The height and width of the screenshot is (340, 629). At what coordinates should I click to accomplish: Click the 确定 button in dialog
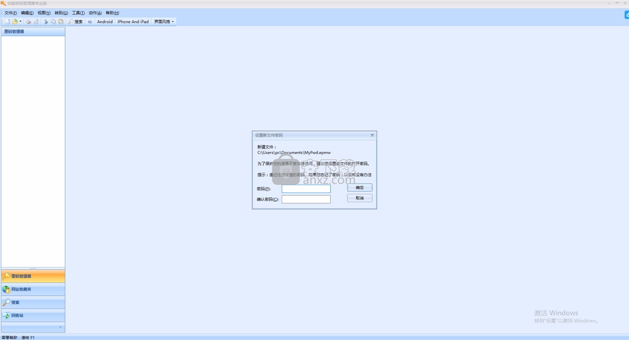360,188
